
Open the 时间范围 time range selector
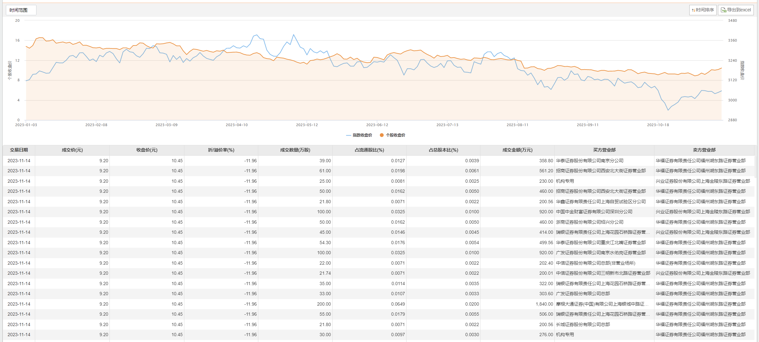click(x=21, y=10)
